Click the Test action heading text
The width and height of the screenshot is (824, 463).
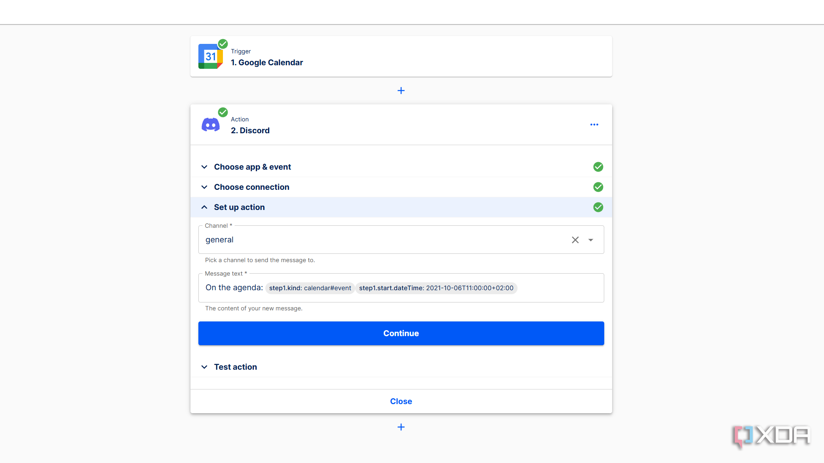236,367
